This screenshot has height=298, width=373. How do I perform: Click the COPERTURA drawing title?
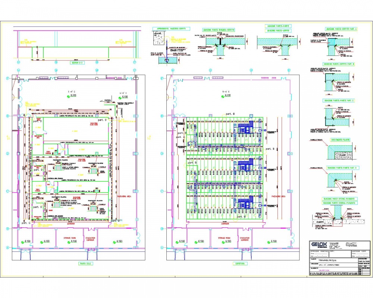pos(240,263)
